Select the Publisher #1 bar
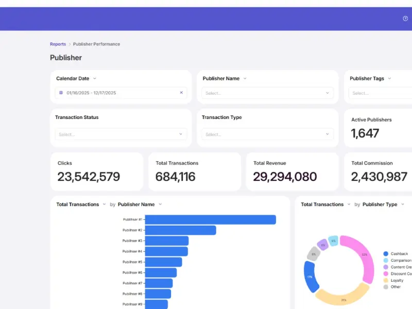This screenshot has width=412, height=309. pos(211,220)
